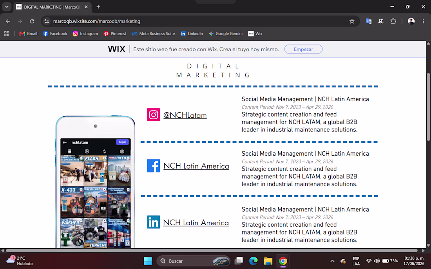Reload the page
The image size is (431, 269).
tap(32, 21)
